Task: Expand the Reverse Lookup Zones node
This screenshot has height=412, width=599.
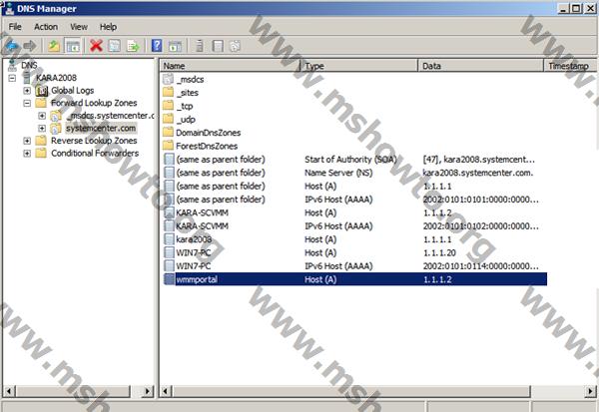Action: [27, 141]
